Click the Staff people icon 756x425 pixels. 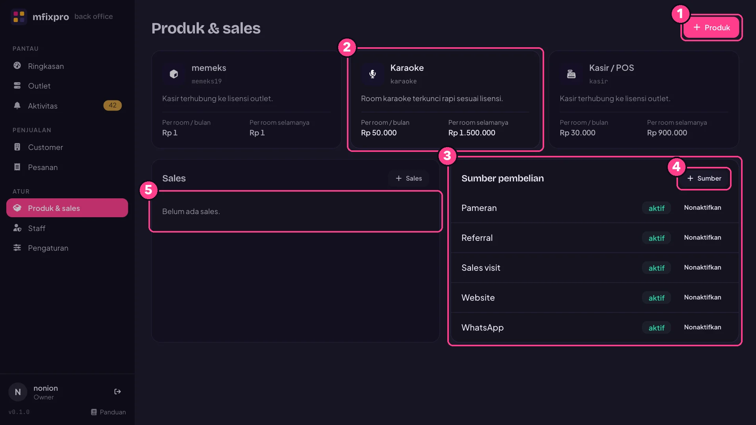tap(17, 228)
